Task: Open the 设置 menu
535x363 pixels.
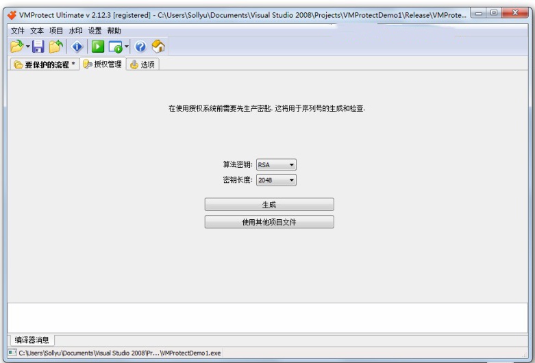Action: point(95,31)
